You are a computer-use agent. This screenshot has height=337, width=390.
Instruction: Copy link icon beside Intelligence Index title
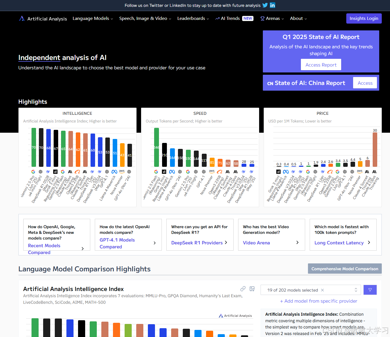[243, 289]
